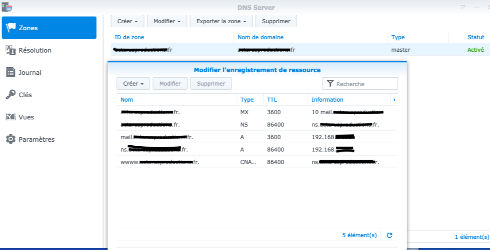Viewport: 490px width, 250px height.
Task: Sort by ID de zone column
Action: [x=172, y=37]
